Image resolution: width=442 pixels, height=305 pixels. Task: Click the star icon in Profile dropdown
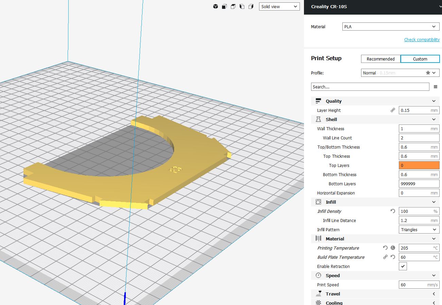428,73
